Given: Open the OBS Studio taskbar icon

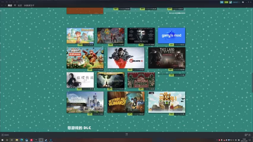Looking at the screenshot, I should pyautogui.click(x=41, y=140).
